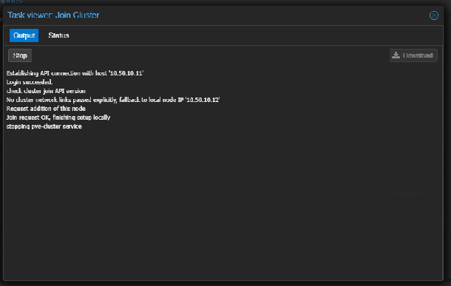Click the local node IP '10.50.10.12'
The image size is (451, 286).
[x=203, y=100]
